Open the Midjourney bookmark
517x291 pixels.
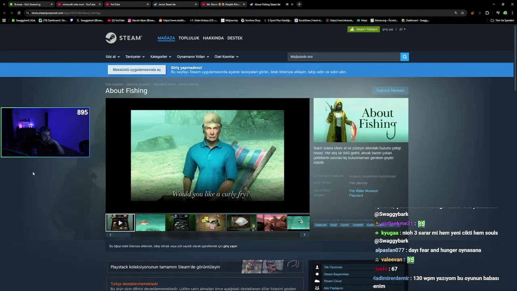pyautogui.click(x=229, y=20)
